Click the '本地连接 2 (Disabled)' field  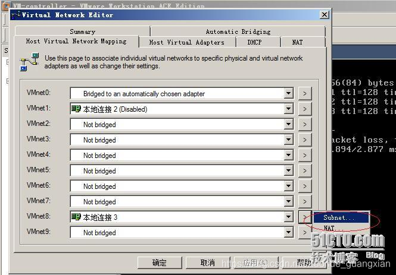click(182, 109)
